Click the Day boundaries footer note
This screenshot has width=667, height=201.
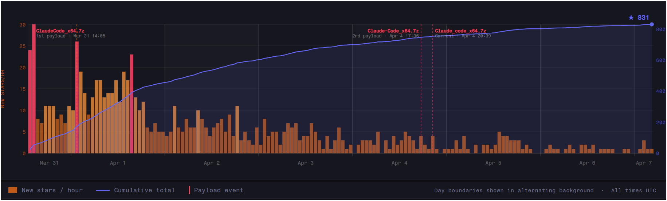point(514,190)
